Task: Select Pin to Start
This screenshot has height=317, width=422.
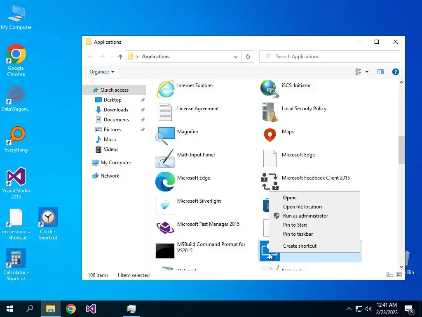Action: coord(314,225)
